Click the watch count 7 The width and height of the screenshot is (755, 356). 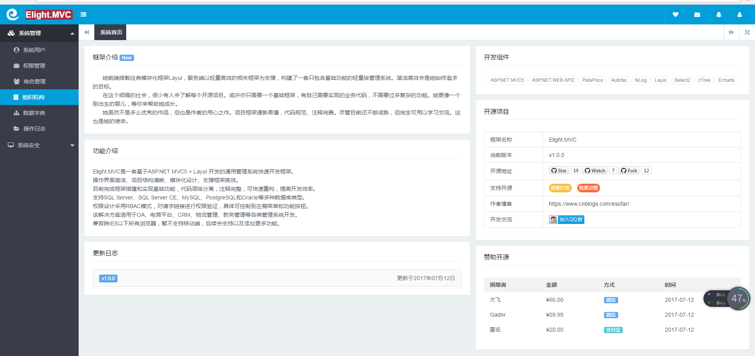[x=613, y=170]
